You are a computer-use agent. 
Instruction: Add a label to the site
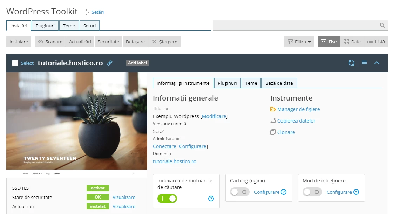pos(137,63)
